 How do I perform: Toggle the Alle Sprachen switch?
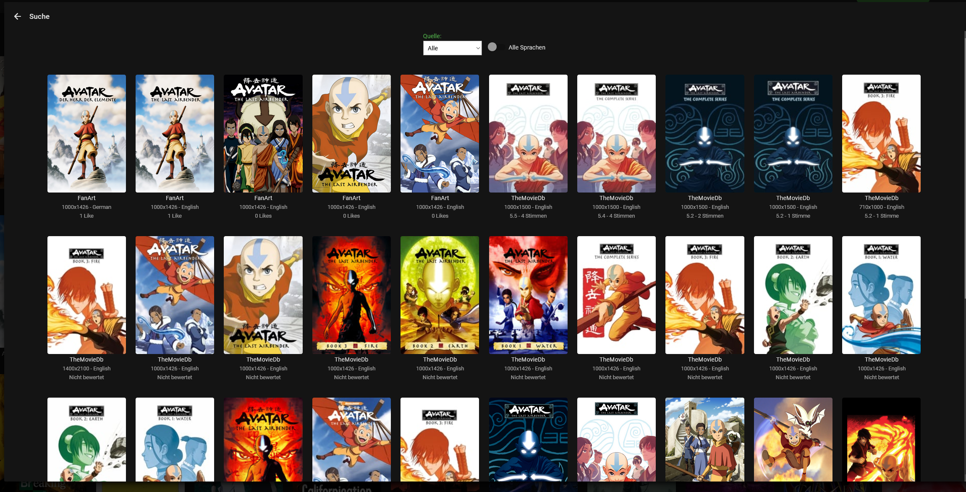point(496,47)
